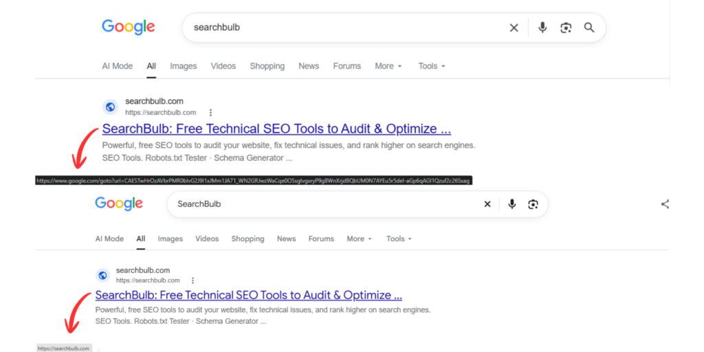
Task: Open the Images tab in the top results page
Action: (x=183, y=66)
